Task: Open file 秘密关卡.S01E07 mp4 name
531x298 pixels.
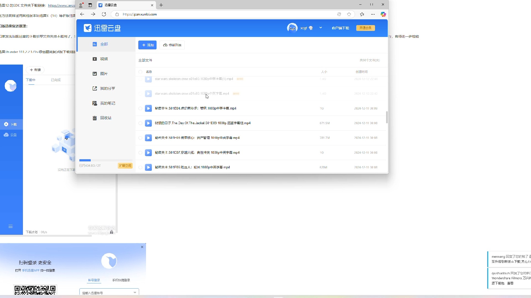Action: tap(197, 153)
